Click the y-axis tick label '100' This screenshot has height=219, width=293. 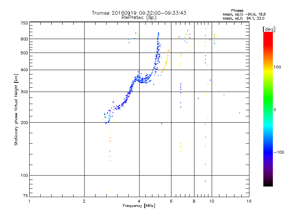click(24, 175)
